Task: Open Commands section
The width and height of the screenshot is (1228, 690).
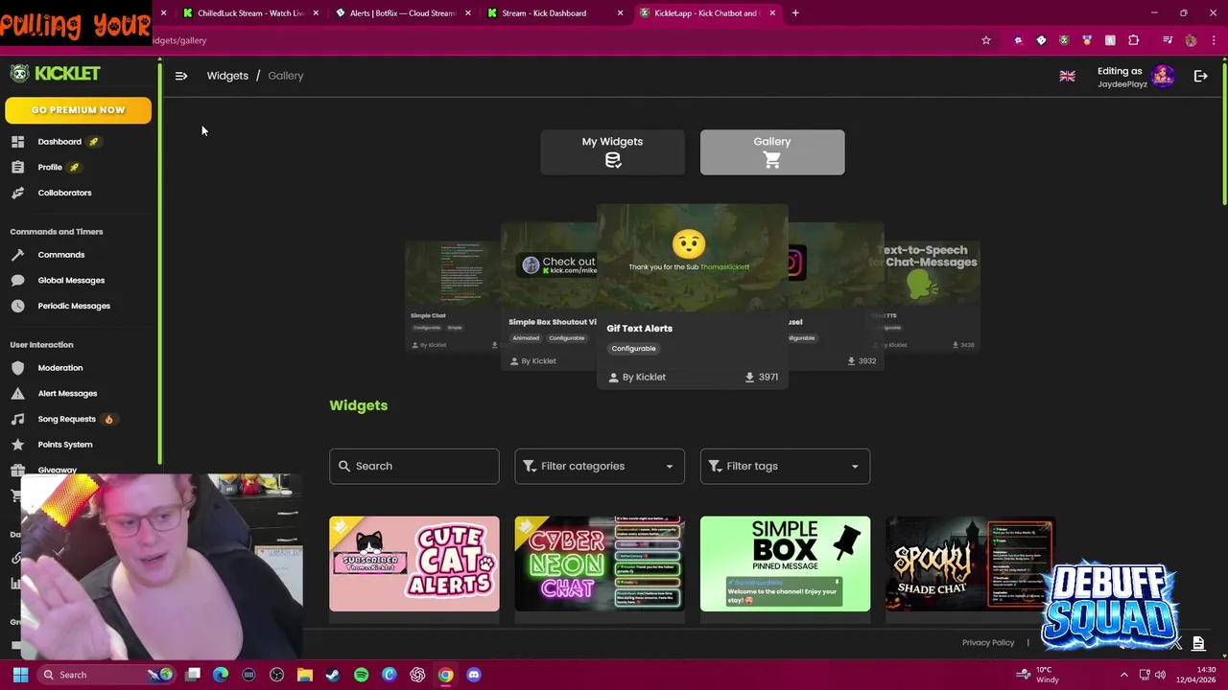Action: click(60, 255)
